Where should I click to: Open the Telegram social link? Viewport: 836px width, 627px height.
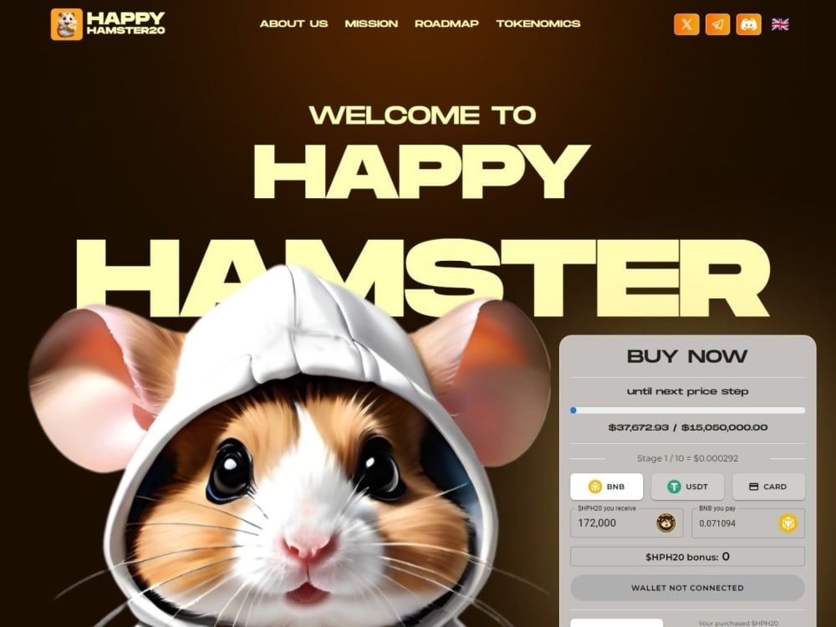pyautogui.click(x=717, y=24)
